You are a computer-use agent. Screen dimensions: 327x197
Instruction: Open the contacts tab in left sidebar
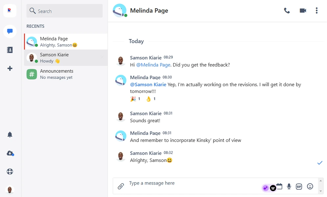10,50
